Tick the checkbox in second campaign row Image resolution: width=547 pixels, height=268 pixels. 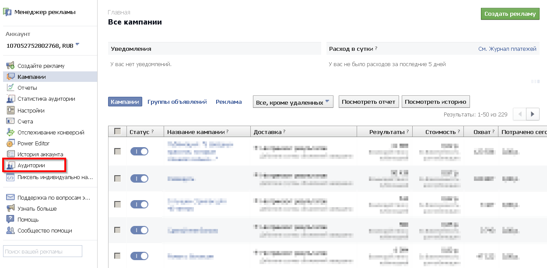coord(117,179)
